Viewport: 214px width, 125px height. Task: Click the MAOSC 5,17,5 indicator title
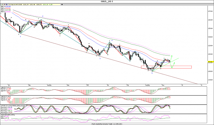pos(6,87)
